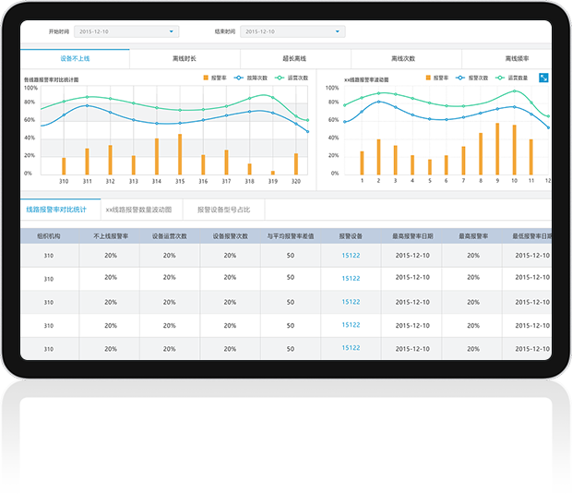The image size is (572, 494).
Task: Open the 结束时间 date dropdown
Action: 292,31
